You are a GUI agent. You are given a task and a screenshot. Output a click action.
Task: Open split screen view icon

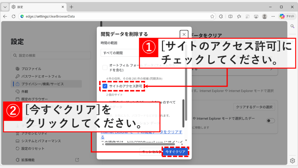pyautogui.click(x=230, y=16)
